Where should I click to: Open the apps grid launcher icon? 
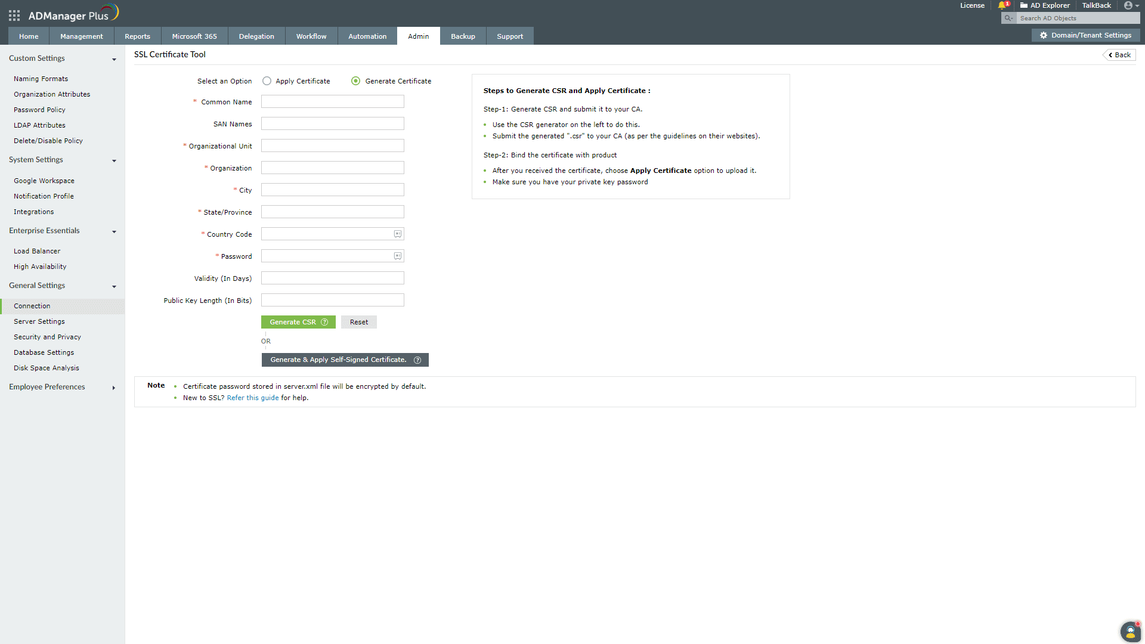(x=14, y=16)
